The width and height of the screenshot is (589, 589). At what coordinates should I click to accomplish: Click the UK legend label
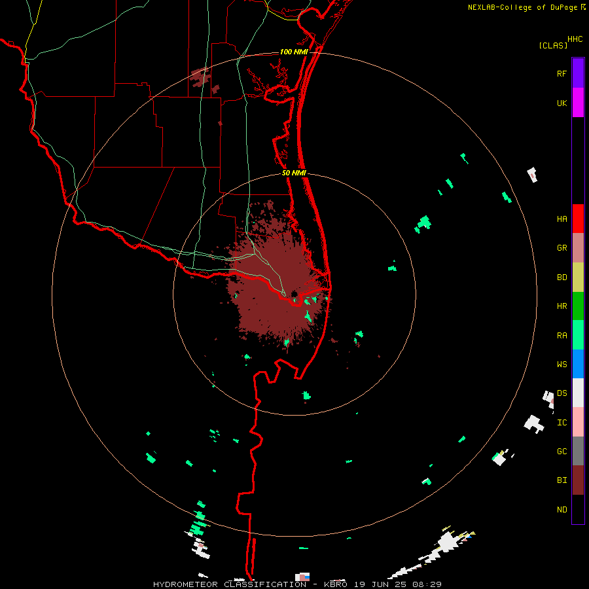(x=562, y=103)
